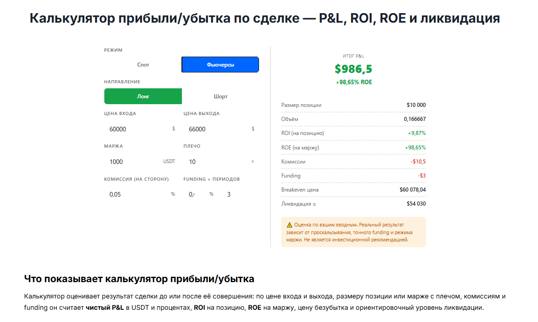
Task: Click the +98,65% ROE summary text
Action: (354, 82)
